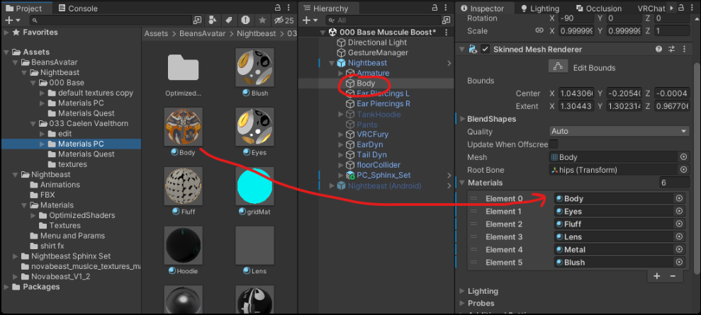Click the Edit Bounds icon button
The image size is (701, 315).
pos(558,67)
